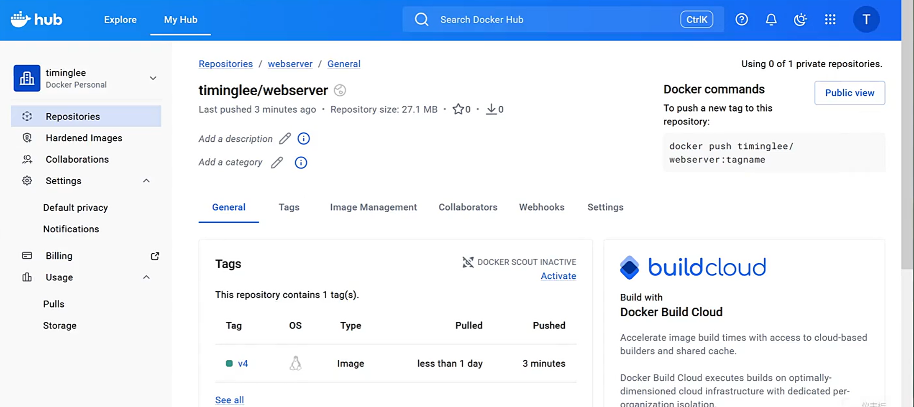Open the repository Settings tab
This screenshot has height=407, width=914.
[x=605, y=207]
